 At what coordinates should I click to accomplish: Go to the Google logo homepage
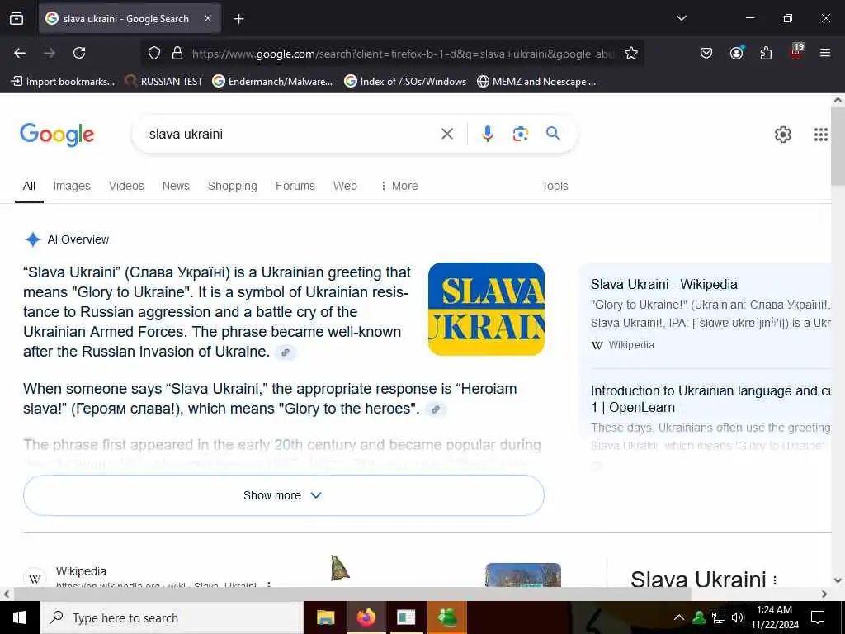click(57, 135)
